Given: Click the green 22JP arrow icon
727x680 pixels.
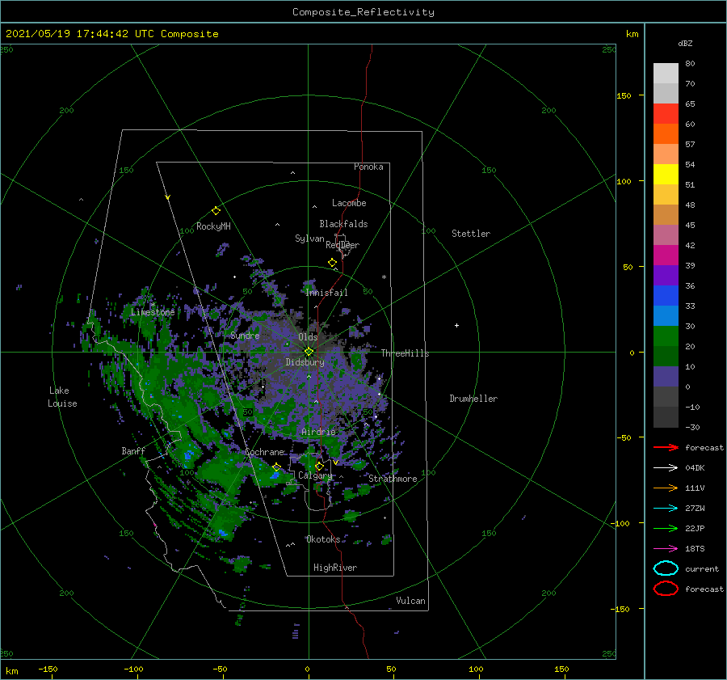Looking at the screenshot, I should point(666,528).
